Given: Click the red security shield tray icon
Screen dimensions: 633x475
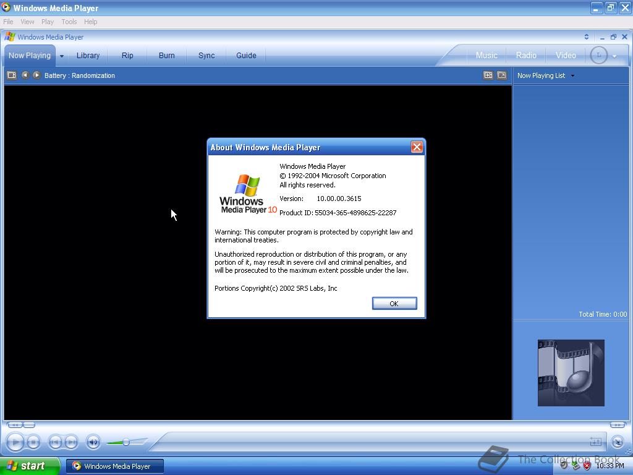Looking at the screenshot, I should click(x=587, y=466).
